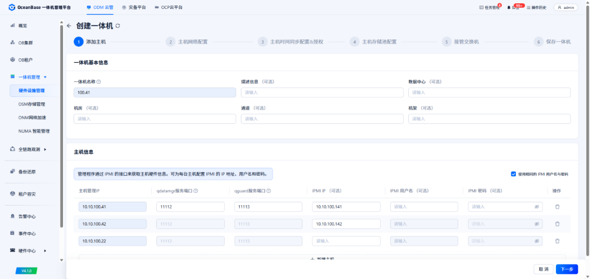Viewport: 590px width, 279px height.
Task: Click the 机架 input field
Action: pyautogui.click(x=490, y=119)
